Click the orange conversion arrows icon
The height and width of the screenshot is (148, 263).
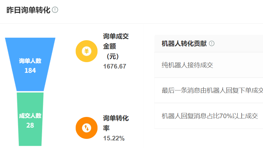(x=86, y=128)
